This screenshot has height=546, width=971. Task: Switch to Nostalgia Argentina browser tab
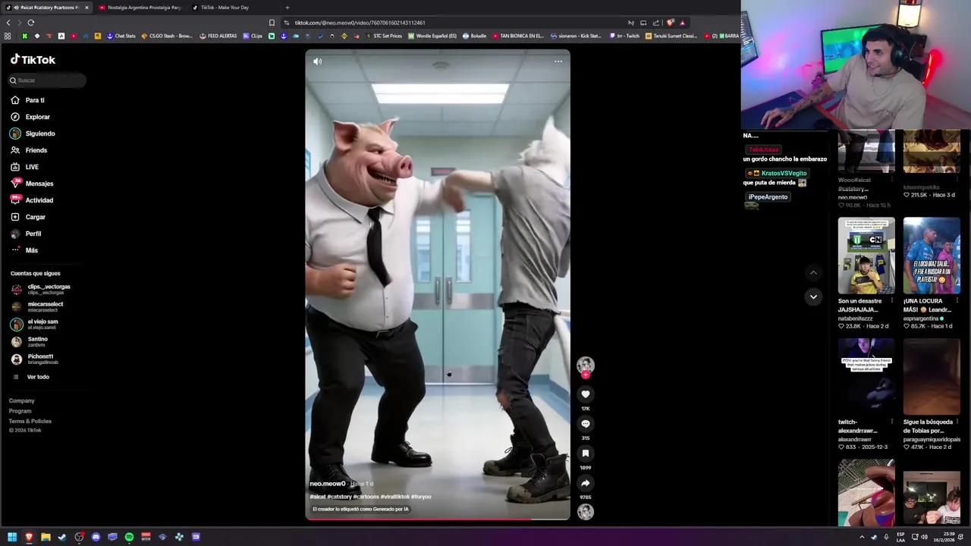pyautogui.click(x=140, y=8)
